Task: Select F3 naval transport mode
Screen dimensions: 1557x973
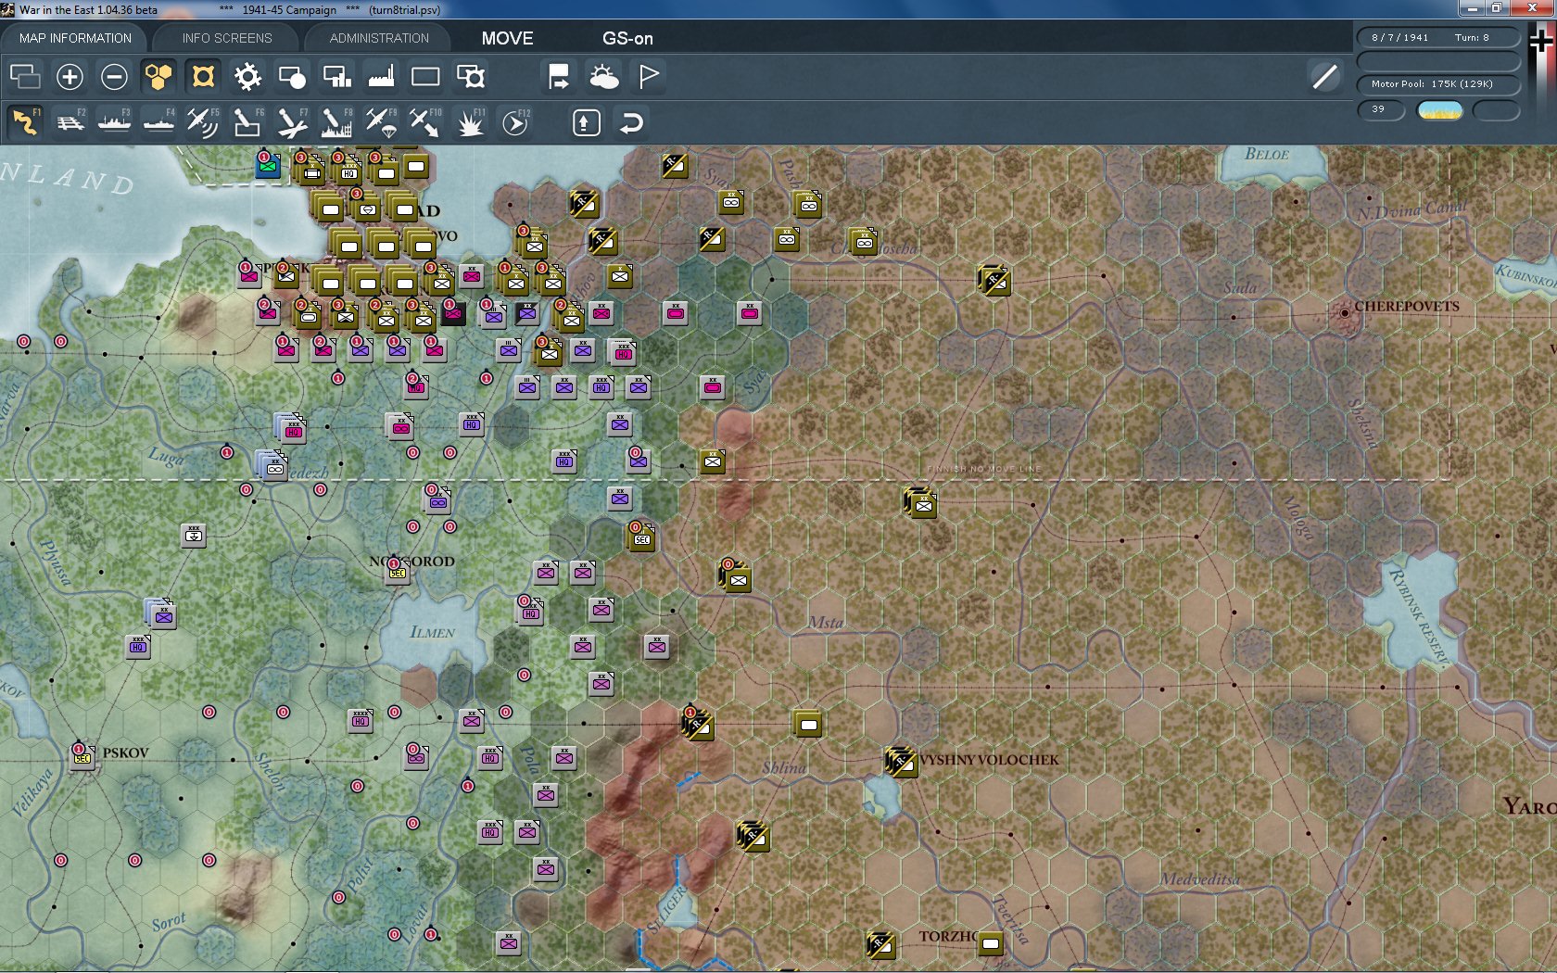Action: click(x=114, y=122)
